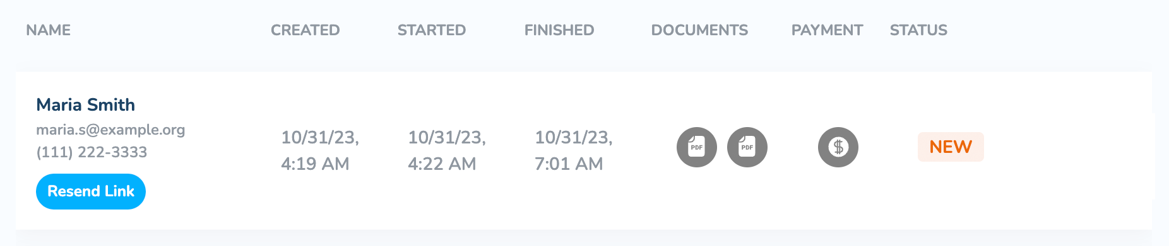Click the phone number (111) 222-3333
Image resolution: width=1169 pixels, height=246 pixels.
tap(92, 152)
